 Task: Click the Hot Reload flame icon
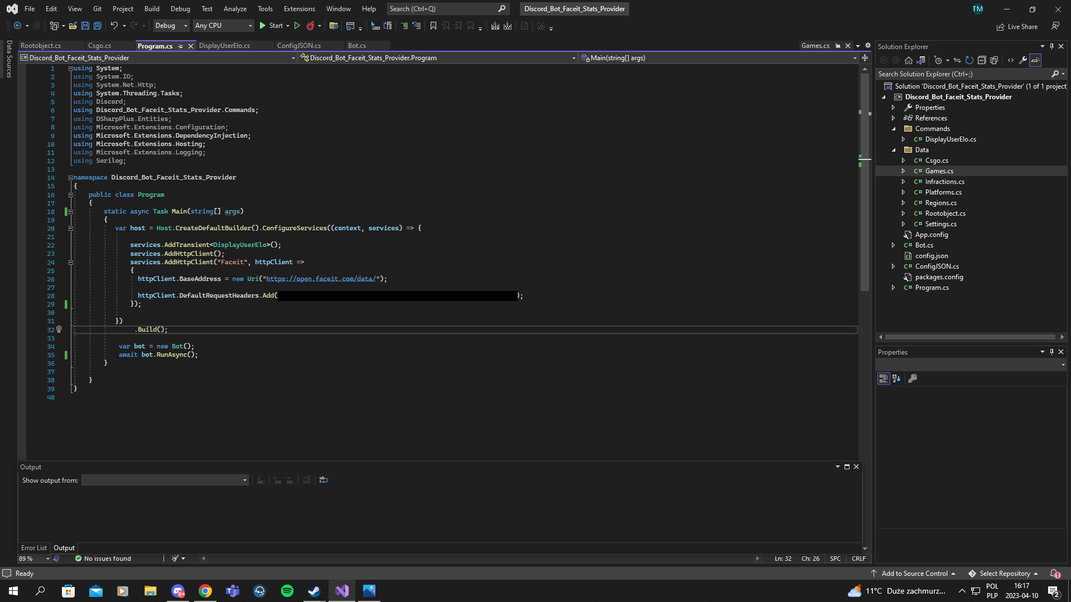(x=311, y=26)
